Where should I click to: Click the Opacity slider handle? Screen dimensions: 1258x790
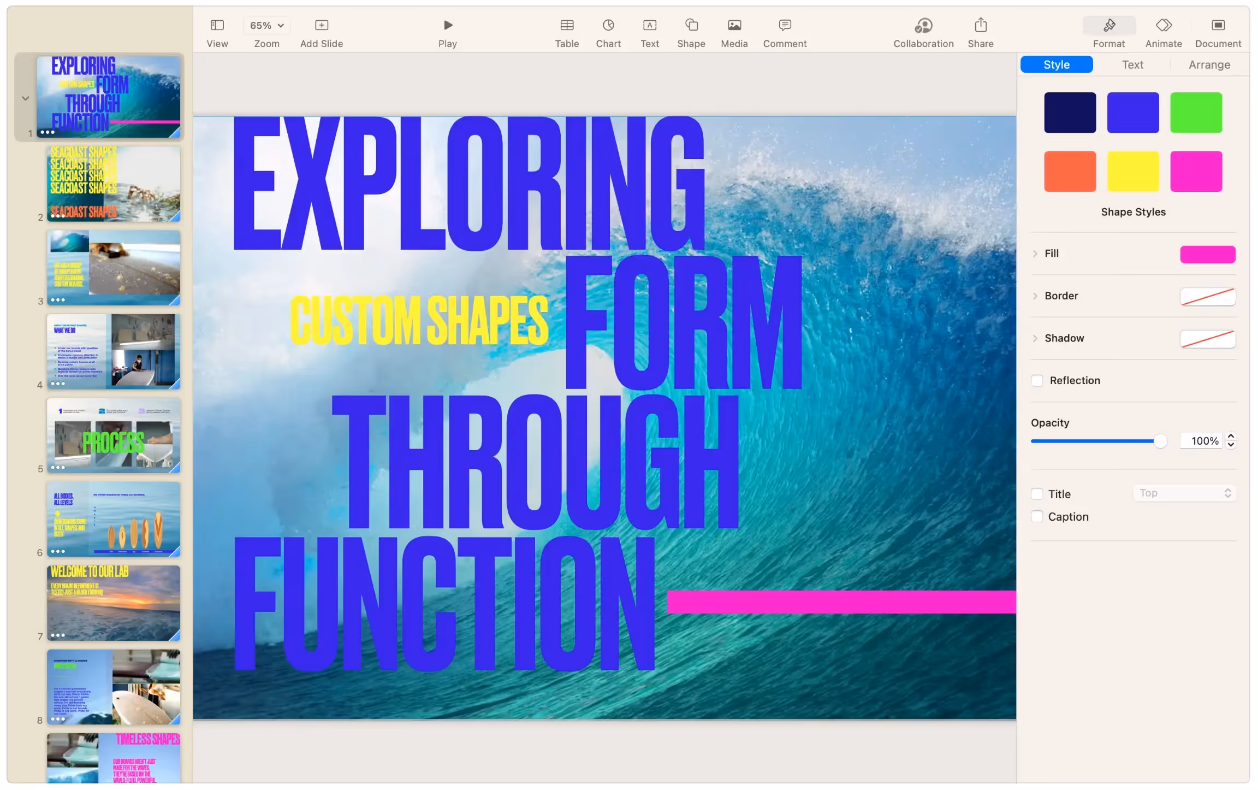pos(1160,441)
